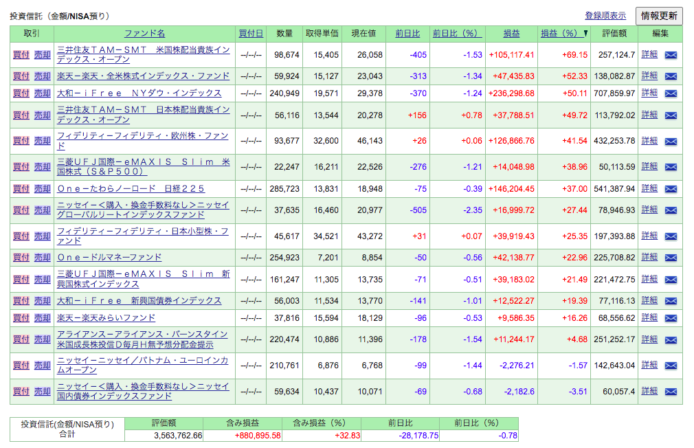The image size is (694, 448).
Task: Open 詳細 for 楽天みらいファンド row
Action: [649, 317]
